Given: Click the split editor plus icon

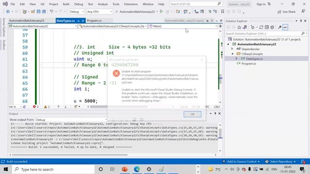Looking at the screenshot, I should point(220,26).
